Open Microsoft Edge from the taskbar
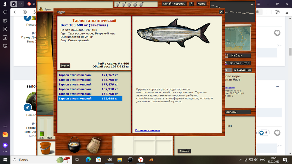This screenshot has height=164, width=292. point(88,160)
